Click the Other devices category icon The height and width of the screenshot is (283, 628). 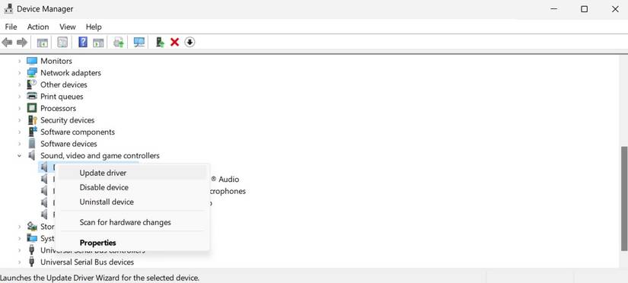pyautogui.click(x=32, y=84)
